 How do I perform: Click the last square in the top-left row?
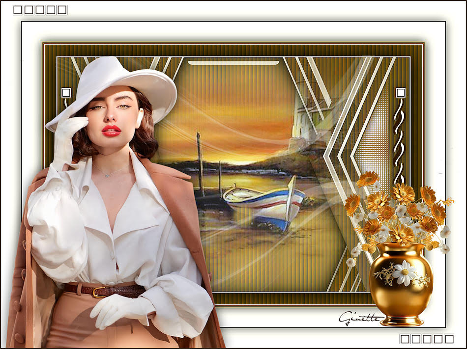click(62, 10)
